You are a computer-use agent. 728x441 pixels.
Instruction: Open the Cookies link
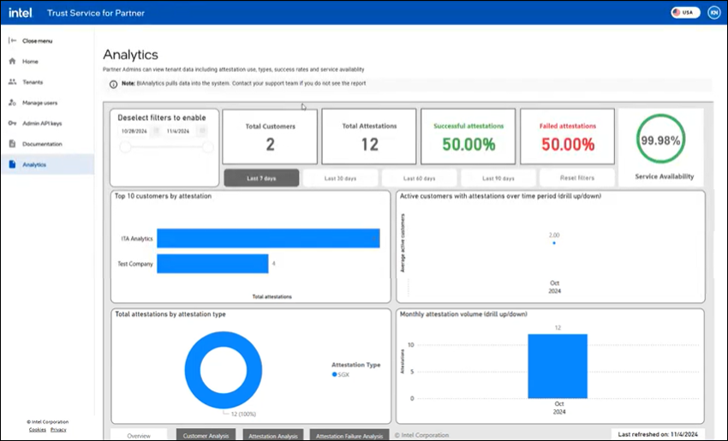pyautogui.click(x=37, y=430)
